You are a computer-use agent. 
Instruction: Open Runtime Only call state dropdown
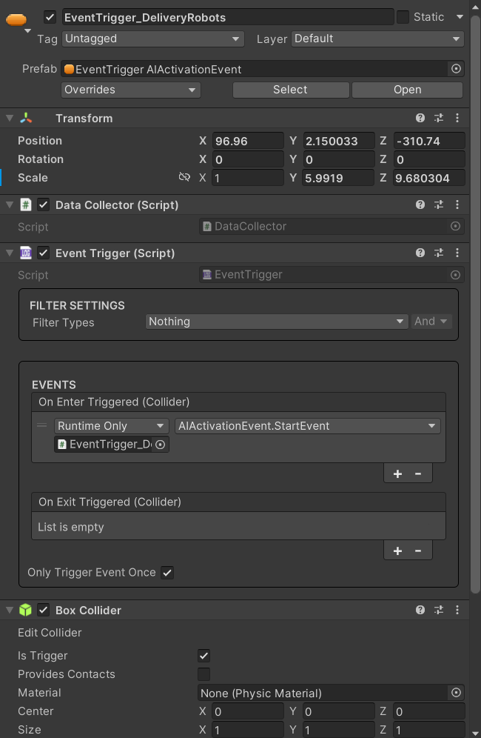(112, 426)
